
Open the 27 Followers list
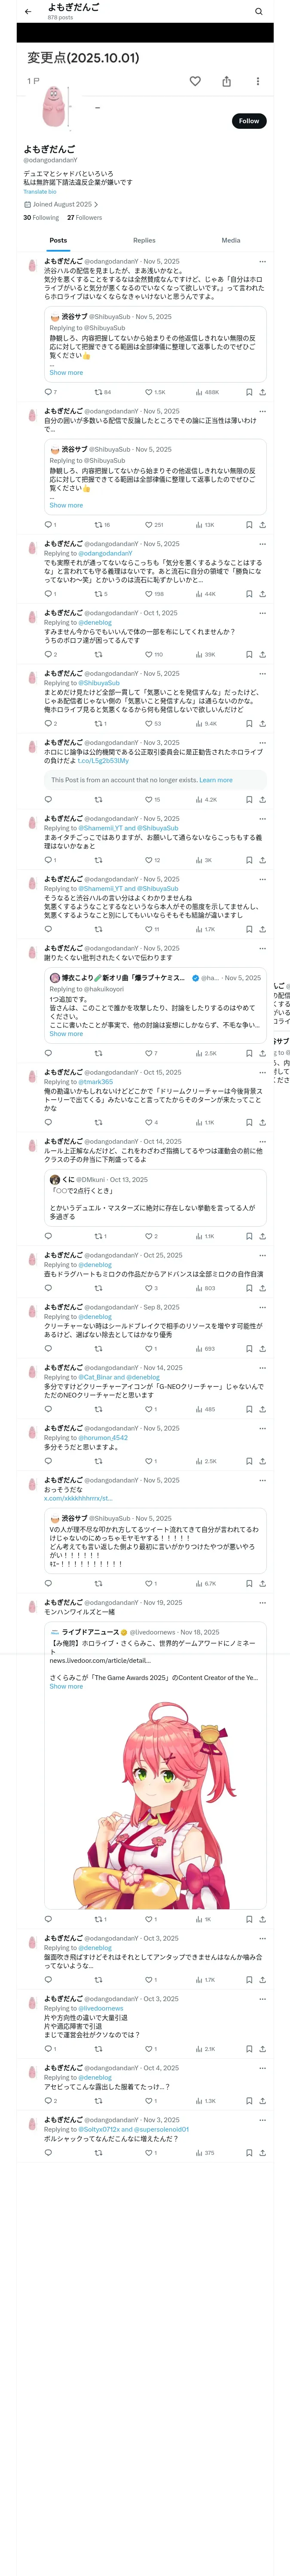tap(84, 217)
